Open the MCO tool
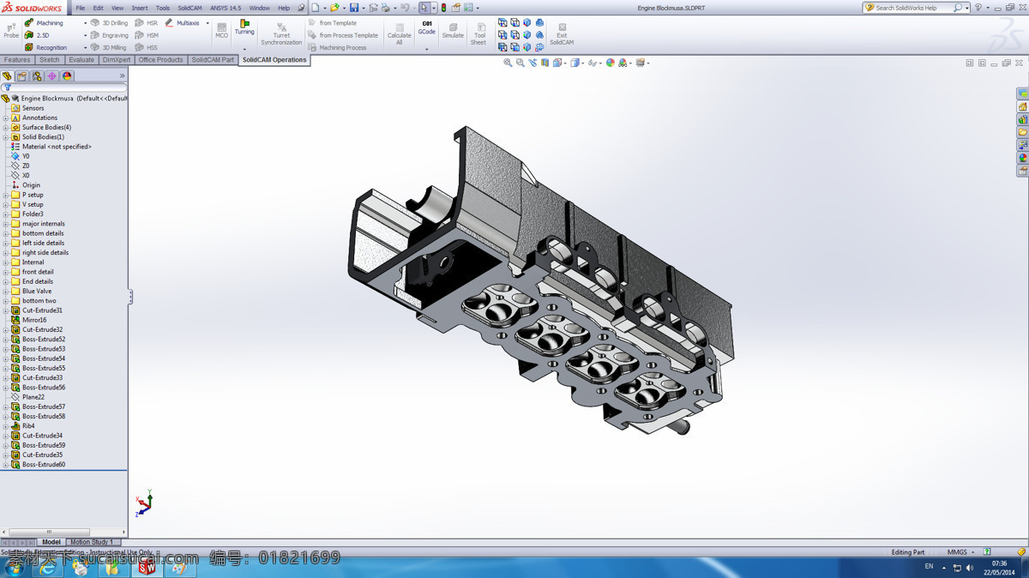The width and height of the screenshot is (1029, 578). pos(221,31)
